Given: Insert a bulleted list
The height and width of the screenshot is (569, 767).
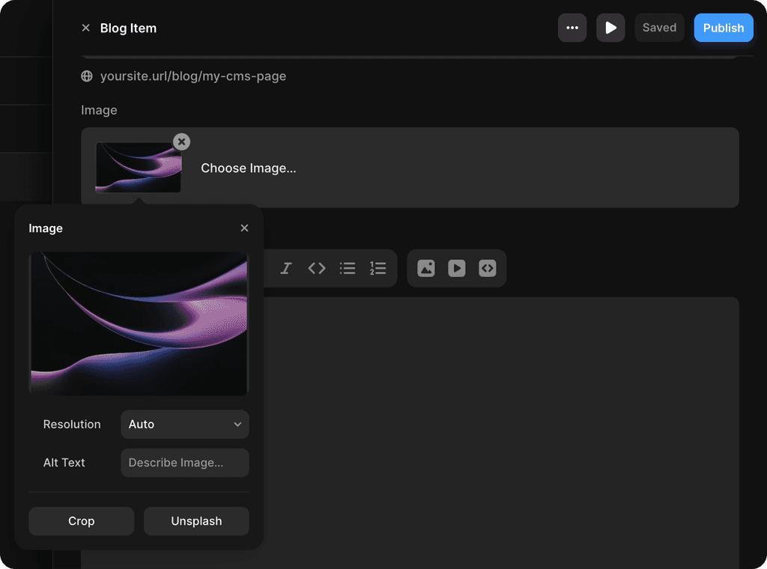Looking at the screenshot, I should (x=347, y=268).
